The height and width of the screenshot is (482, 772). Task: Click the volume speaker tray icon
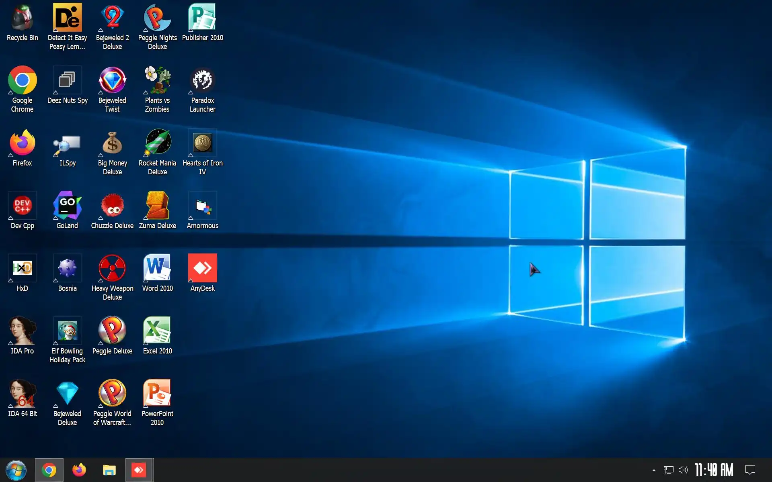click(x=683, y=470)
